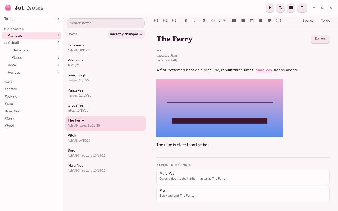Viewport: 338px width, 211px height.
Task: Filter by #cast/lead tag
Action: [13, 111]
